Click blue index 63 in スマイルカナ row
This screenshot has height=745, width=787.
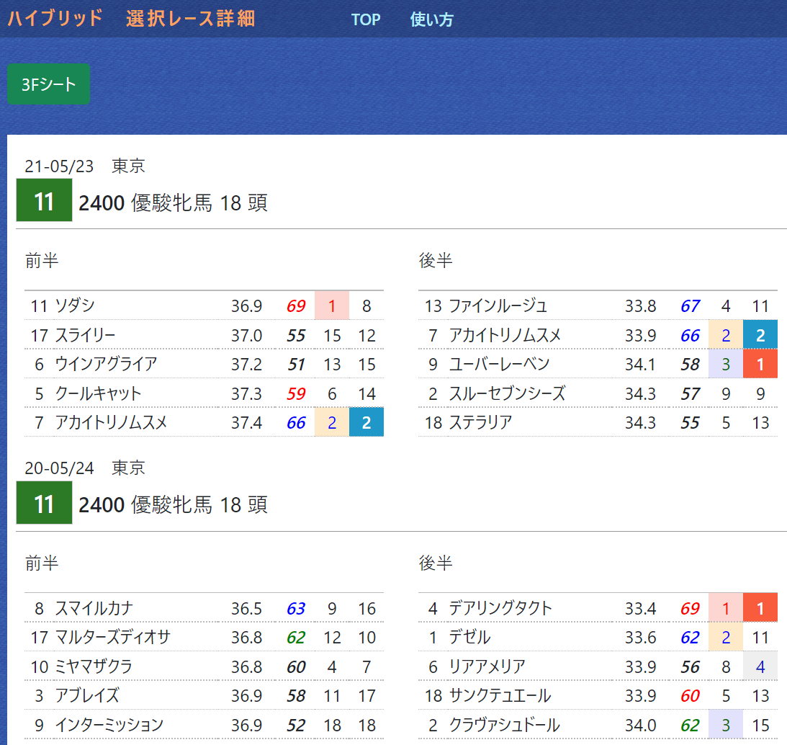pyautogui.click(x=296, y=608)
